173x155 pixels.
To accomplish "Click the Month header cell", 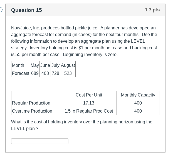I will [x=18, y=65].
